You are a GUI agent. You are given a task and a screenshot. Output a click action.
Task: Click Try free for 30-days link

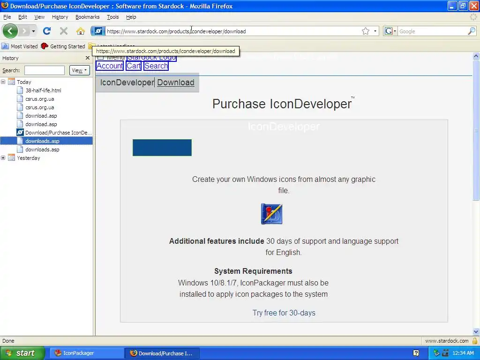pyautogui.click(x=284, y=313)
